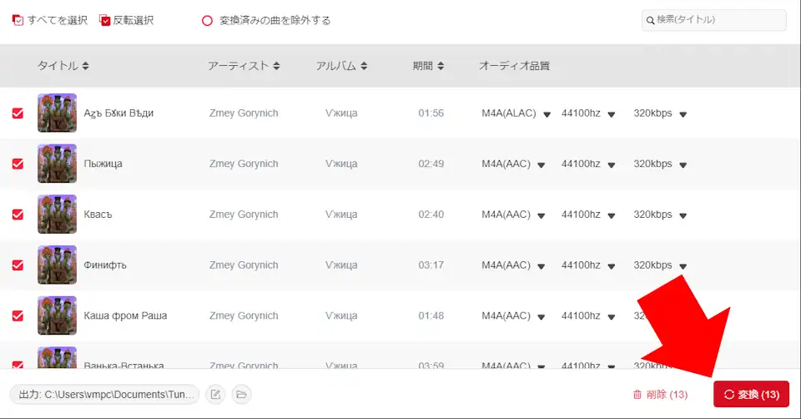Screen dimensions: 801x419
Task: Uncheck the Каша фром Раша track checkbox
Action: pyautogui.click(x=18, y=316)
